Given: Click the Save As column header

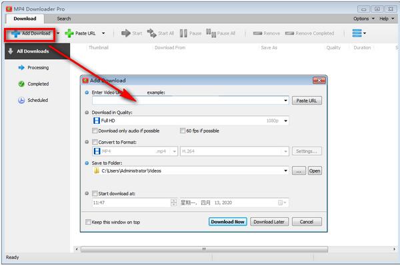Looking at the screenshot, I should (269, 48).
